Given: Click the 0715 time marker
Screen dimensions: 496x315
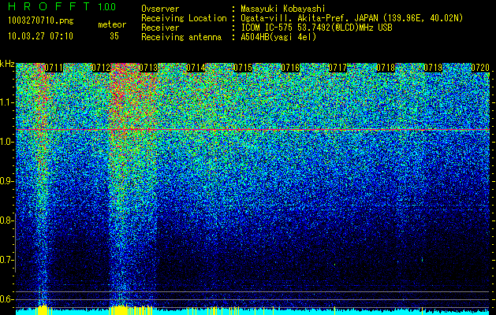Looking at the screenshot, I should [243, 68].
